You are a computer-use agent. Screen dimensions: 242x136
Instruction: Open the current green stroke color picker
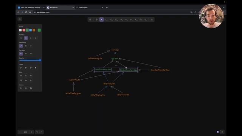39,30
